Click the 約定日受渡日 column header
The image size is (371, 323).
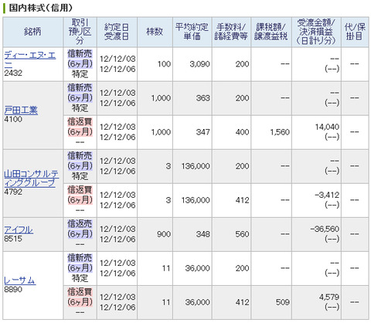coord(117,32)
